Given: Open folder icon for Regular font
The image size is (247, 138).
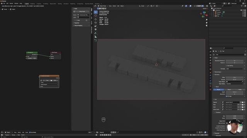Looking at the screenshot, I should coord(242,102).
